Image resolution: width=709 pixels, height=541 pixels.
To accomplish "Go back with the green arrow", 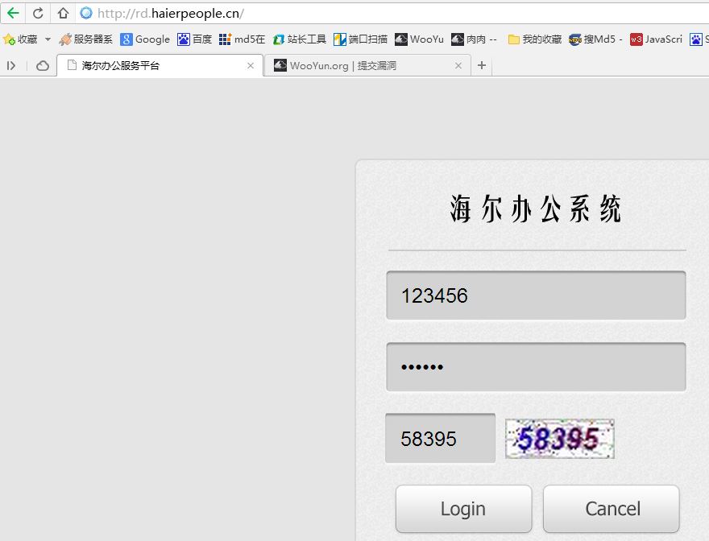I will [13, 13].
